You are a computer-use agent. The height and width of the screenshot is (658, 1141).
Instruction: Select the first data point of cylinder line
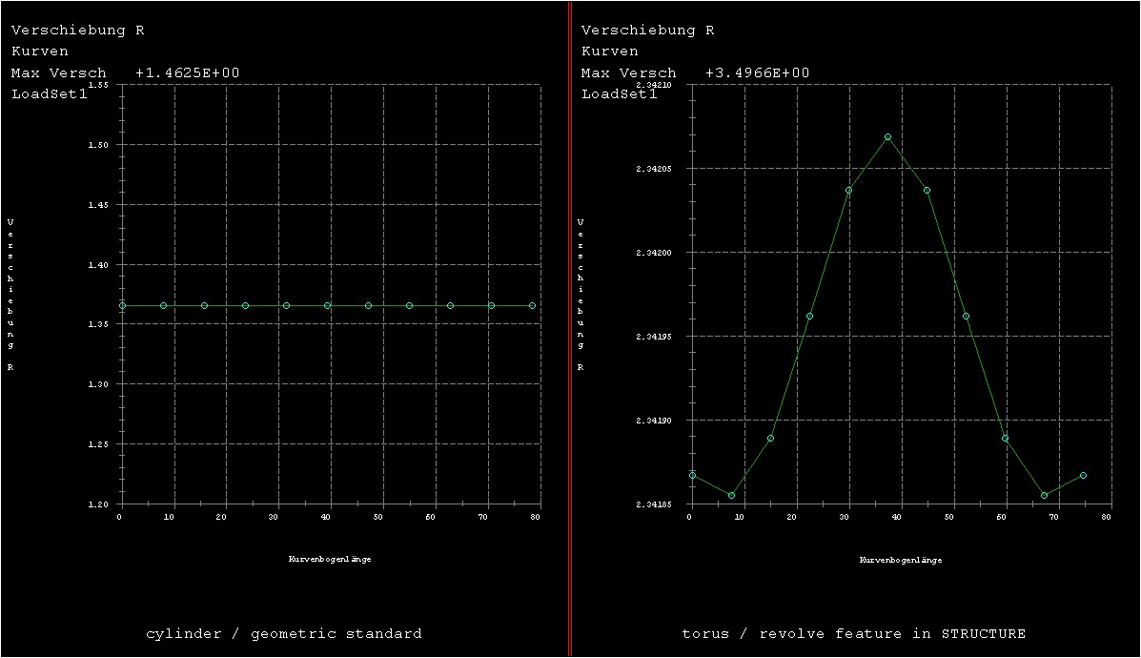pos(122,306)
